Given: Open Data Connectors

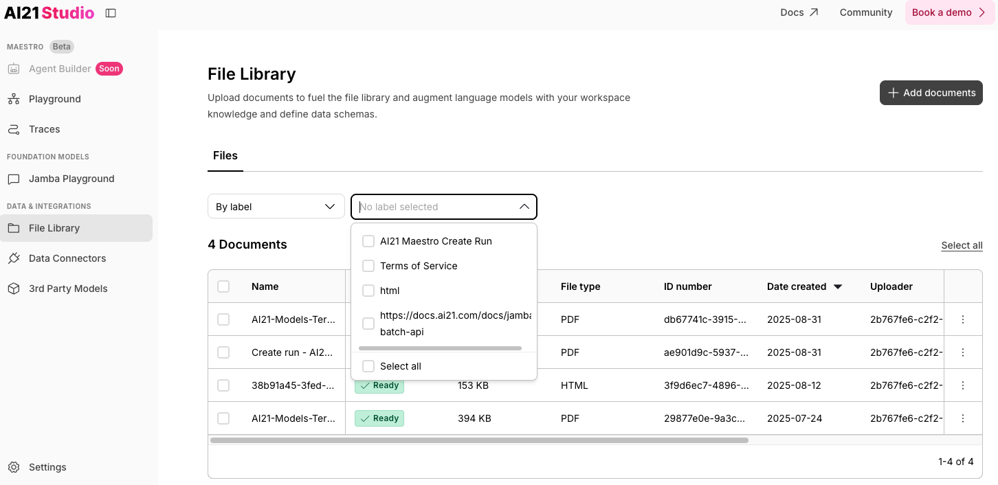Looking at the screenshot, I should [66, 258].
